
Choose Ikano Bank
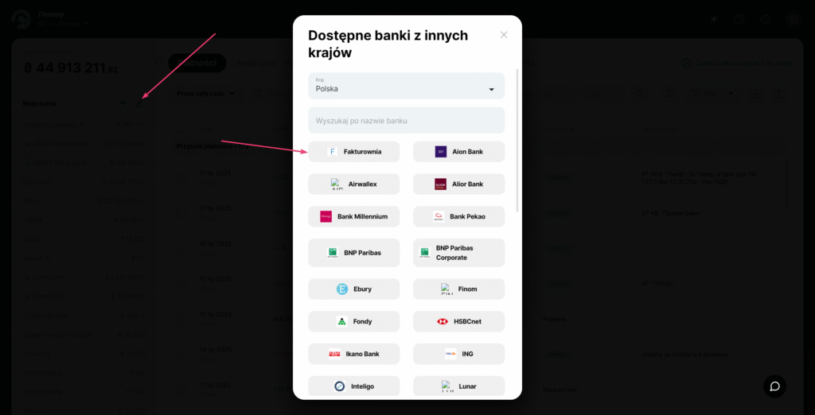pyautogui.click(x=354, y=354)
